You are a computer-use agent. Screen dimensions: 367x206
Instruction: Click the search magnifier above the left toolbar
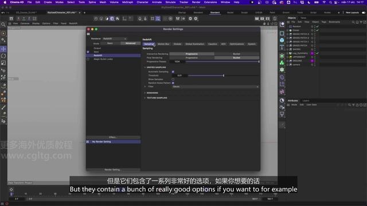(3, 25)
